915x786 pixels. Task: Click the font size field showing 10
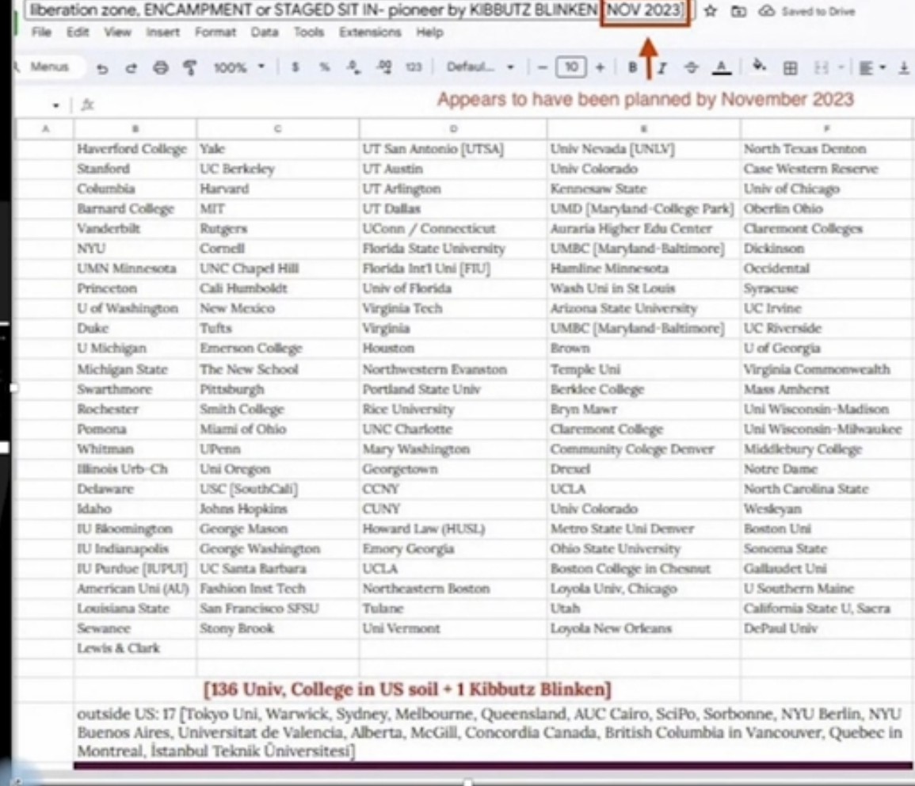(x=571, y=67)
